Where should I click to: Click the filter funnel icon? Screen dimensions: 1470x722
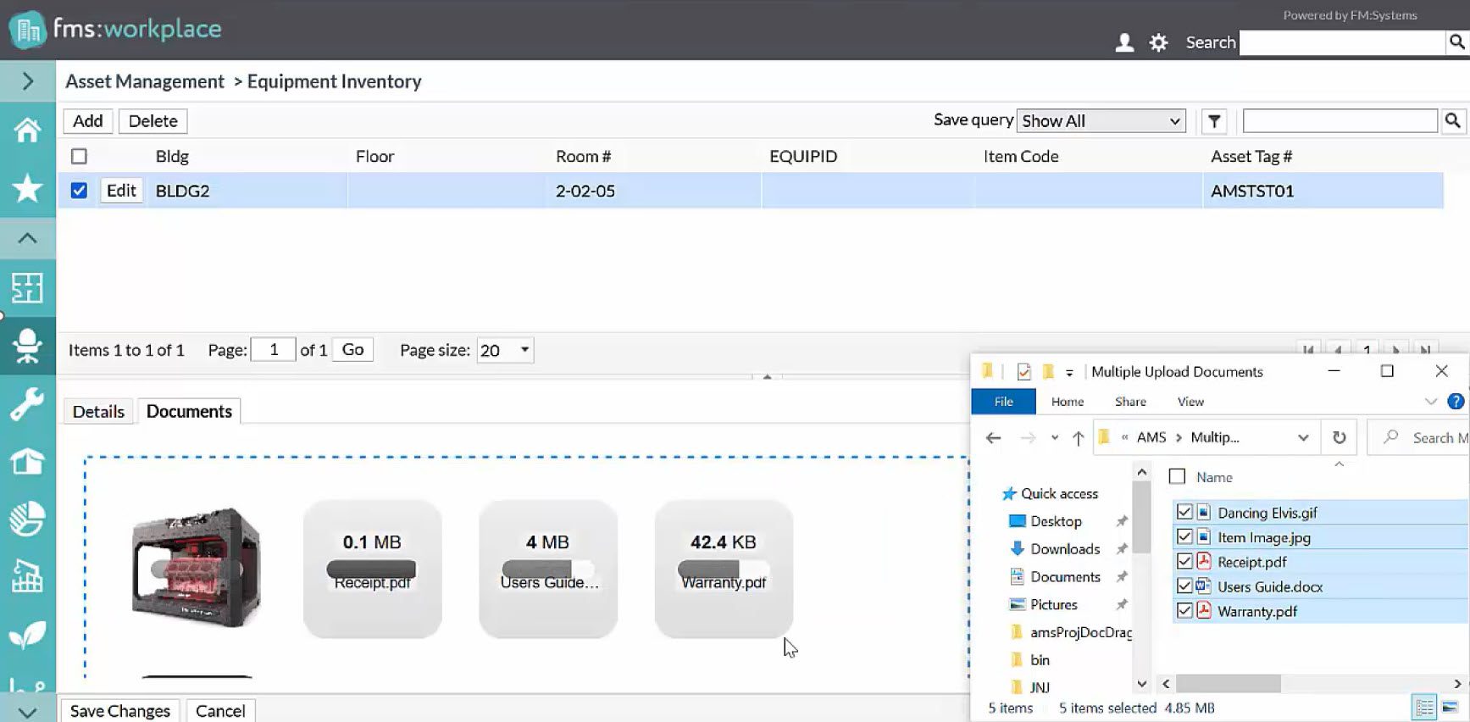(x=1214, y=121)
